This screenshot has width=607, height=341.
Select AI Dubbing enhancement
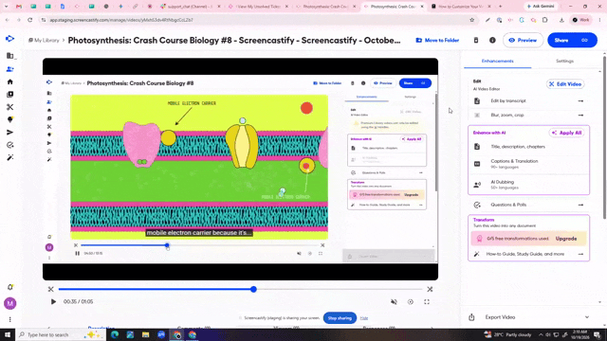528,185
